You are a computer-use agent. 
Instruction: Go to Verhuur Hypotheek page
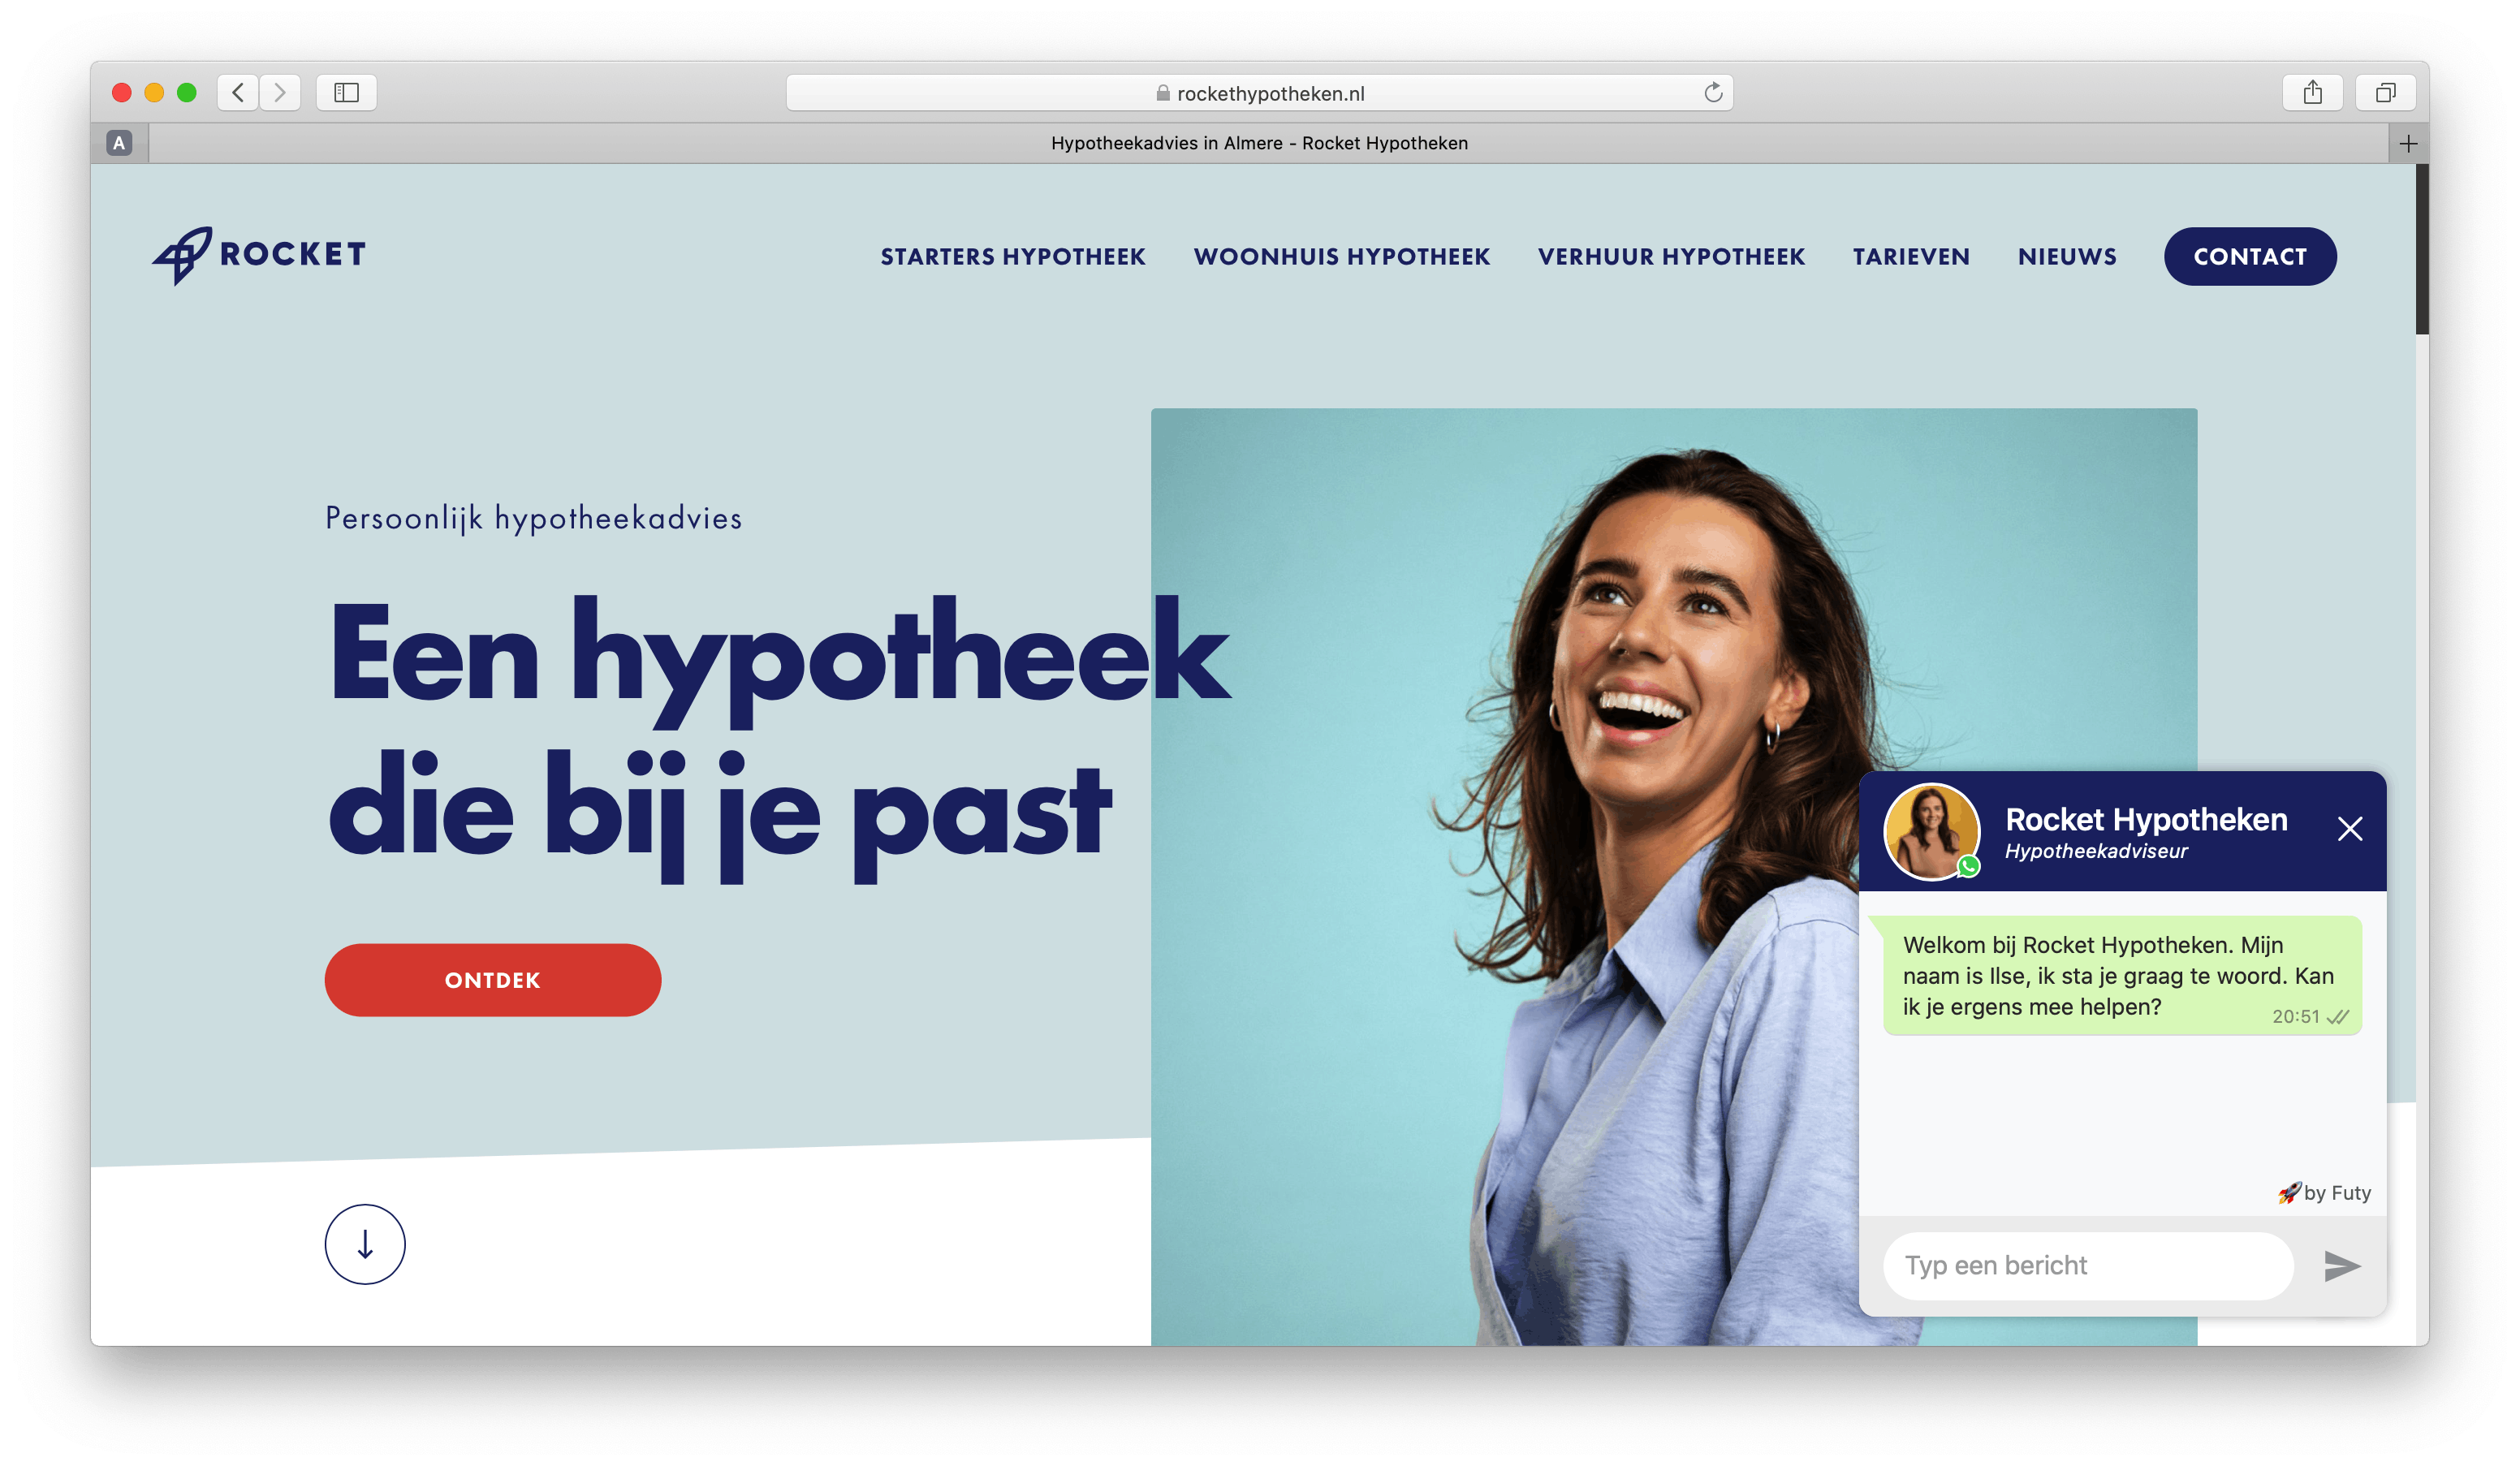click(x=1671, y=257)
